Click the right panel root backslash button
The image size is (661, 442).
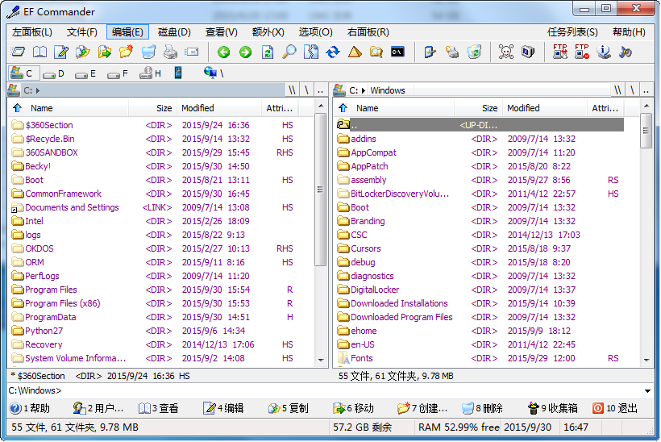632,90
